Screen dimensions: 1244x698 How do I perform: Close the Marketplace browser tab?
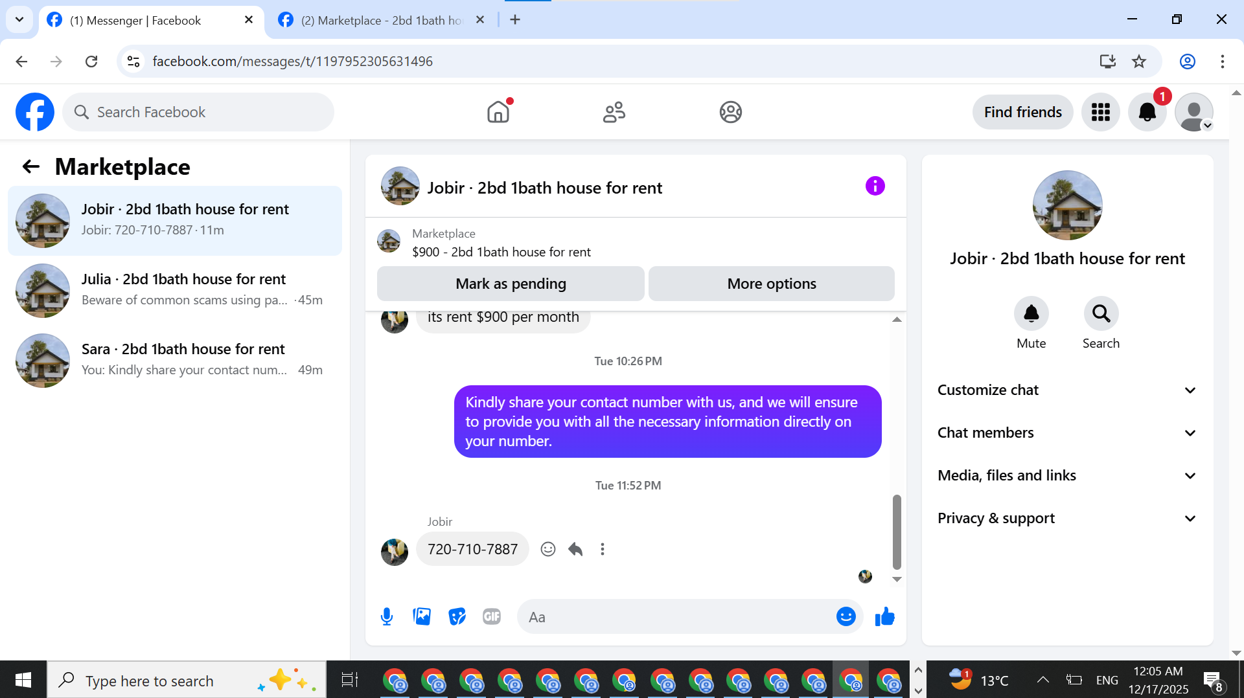[x=480, y=20]
